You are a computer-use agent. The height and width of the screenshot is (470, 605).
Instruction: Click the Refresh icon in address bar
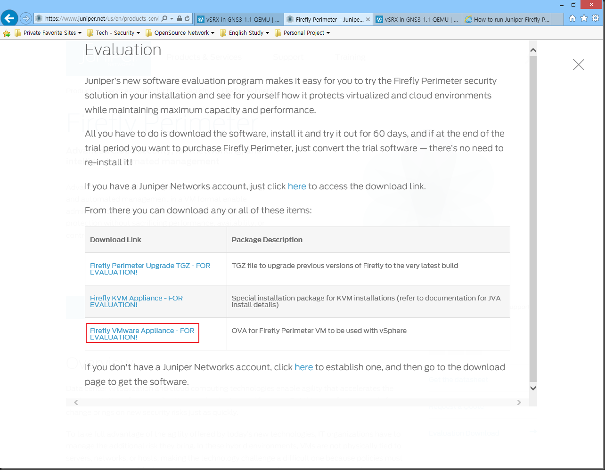187,19
